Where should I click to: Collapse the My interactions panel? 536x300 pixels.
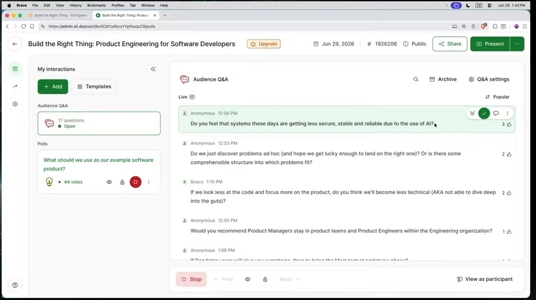coord(153,69)
